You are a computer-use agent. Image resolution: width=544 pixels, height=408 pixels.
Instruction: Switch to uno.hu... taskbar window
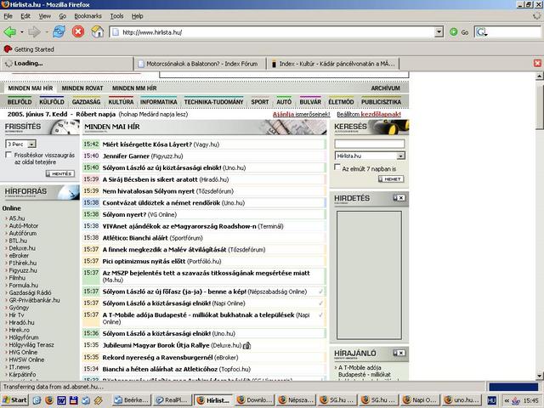tap(462, 400)
